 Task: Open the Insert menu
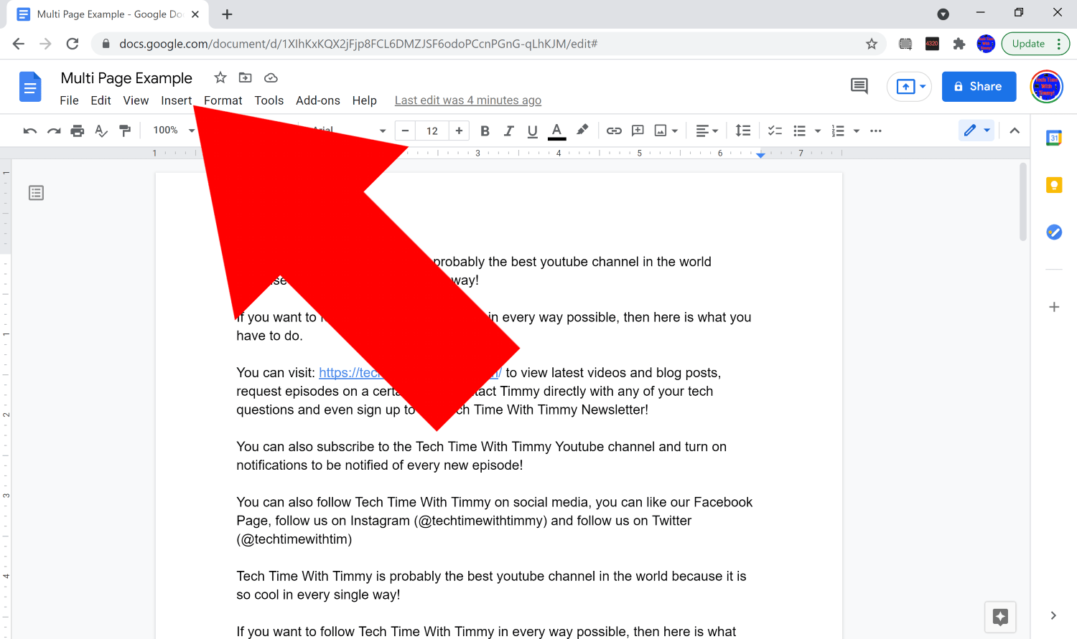point(176,100)
